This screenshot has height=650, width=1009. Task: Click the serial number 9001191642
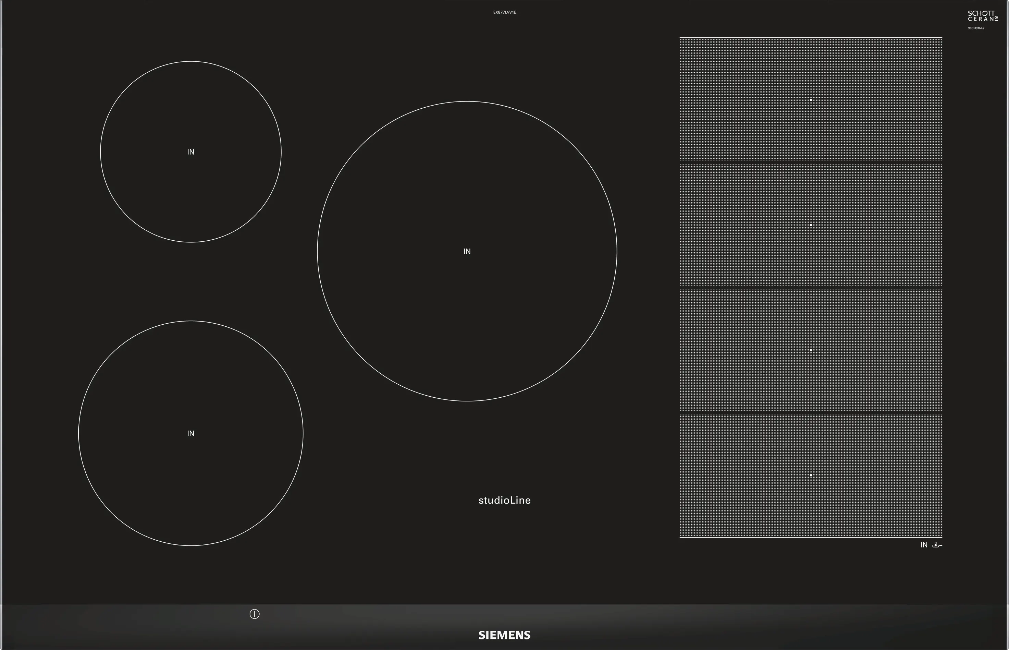(976, 28)
